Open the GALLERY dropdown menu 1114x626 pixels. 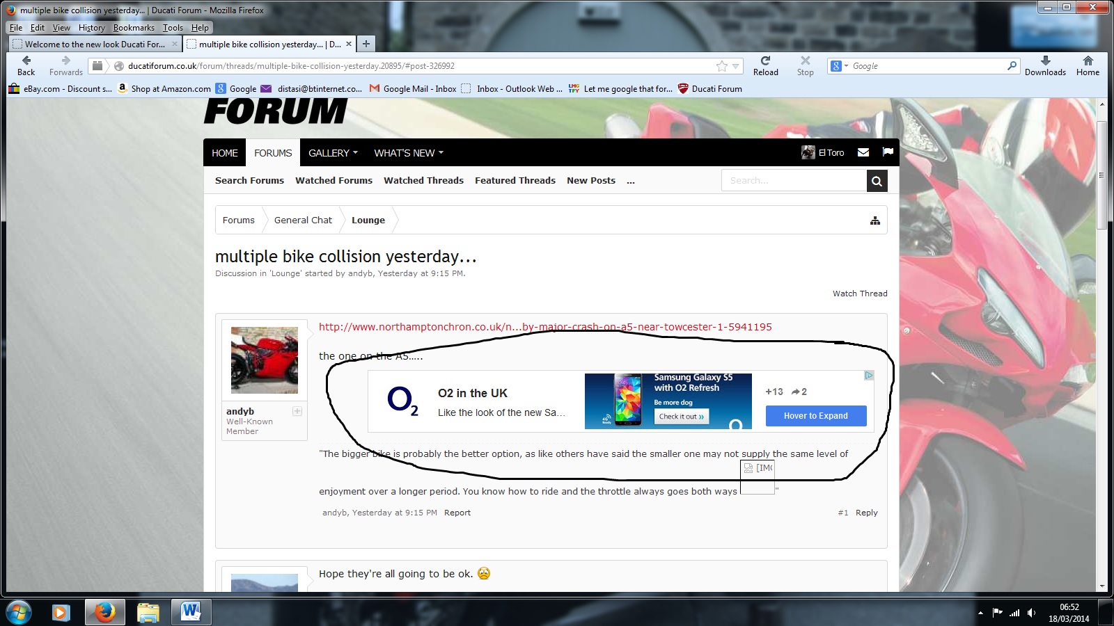[x=333, y=153]
